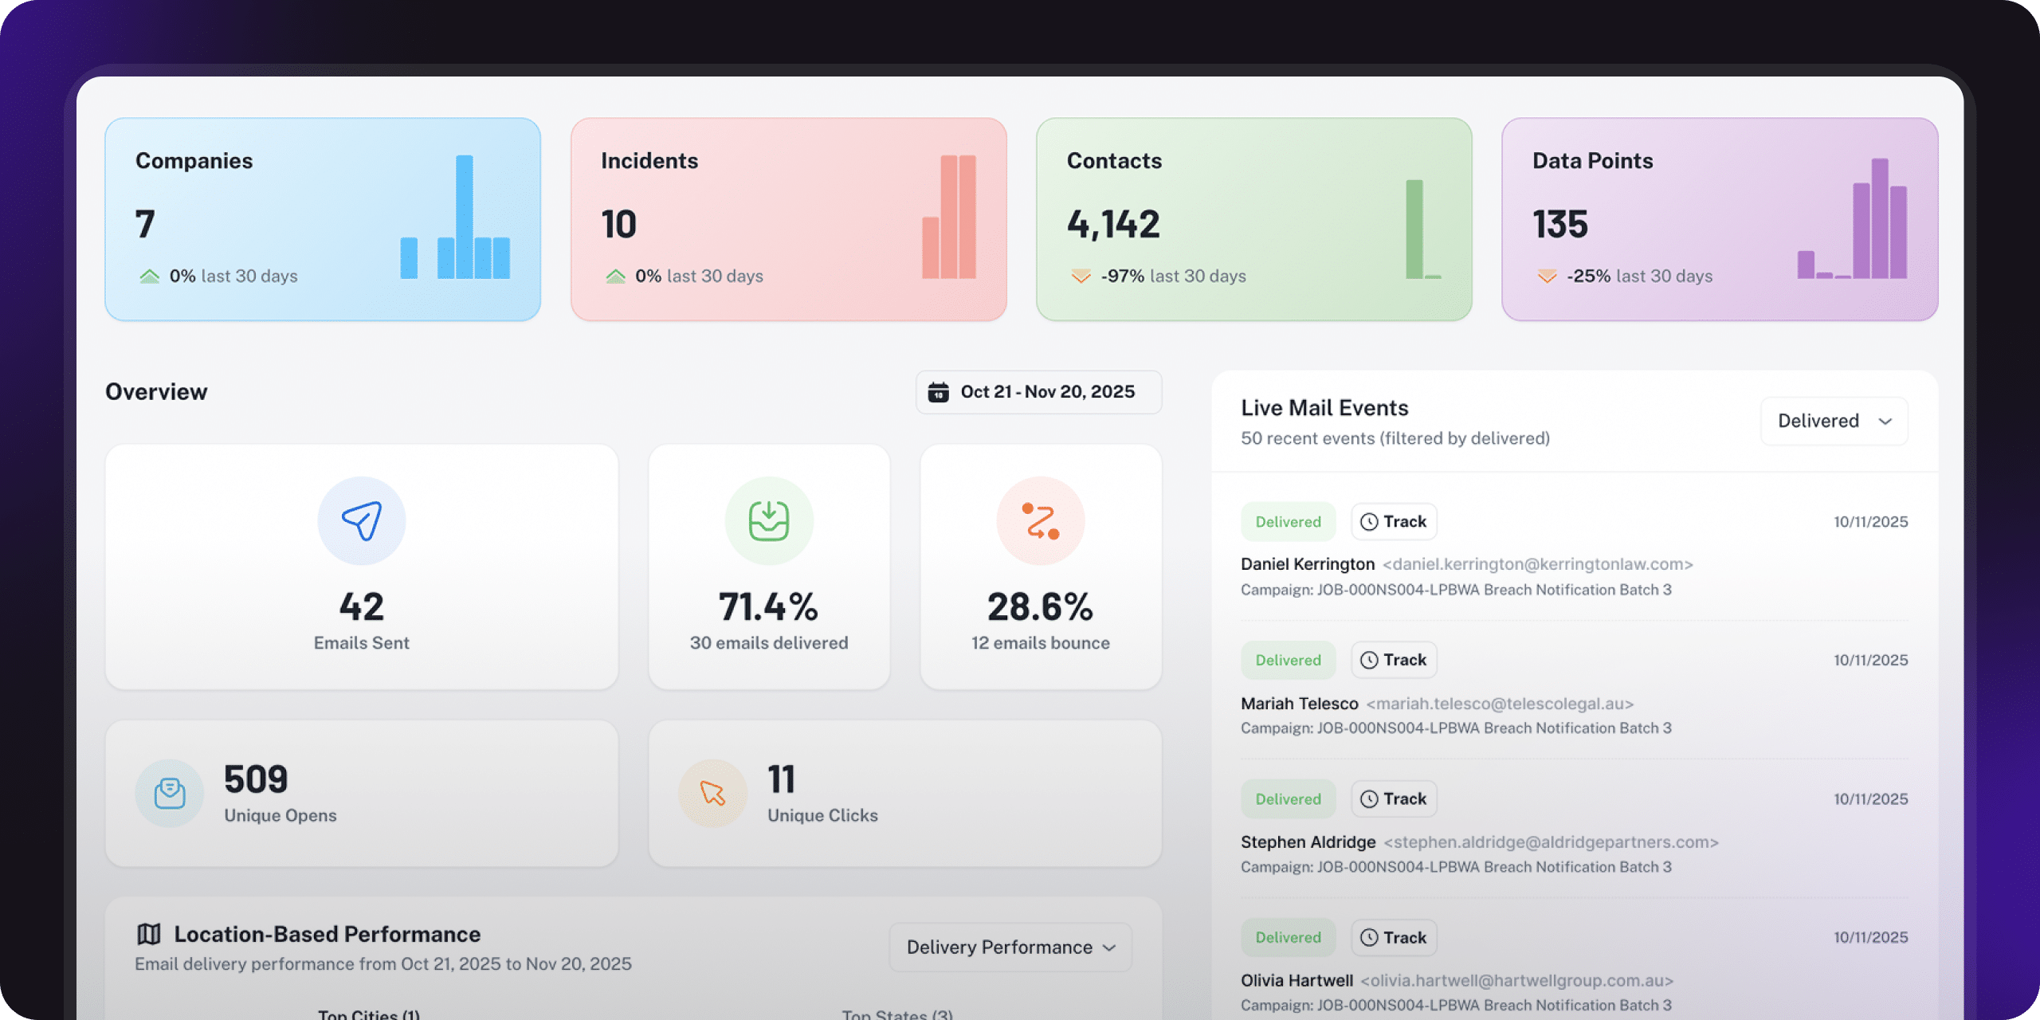Open the Delivered filter dropdown
This screenshot has width=2040, height=1020.
(1834, 421)
